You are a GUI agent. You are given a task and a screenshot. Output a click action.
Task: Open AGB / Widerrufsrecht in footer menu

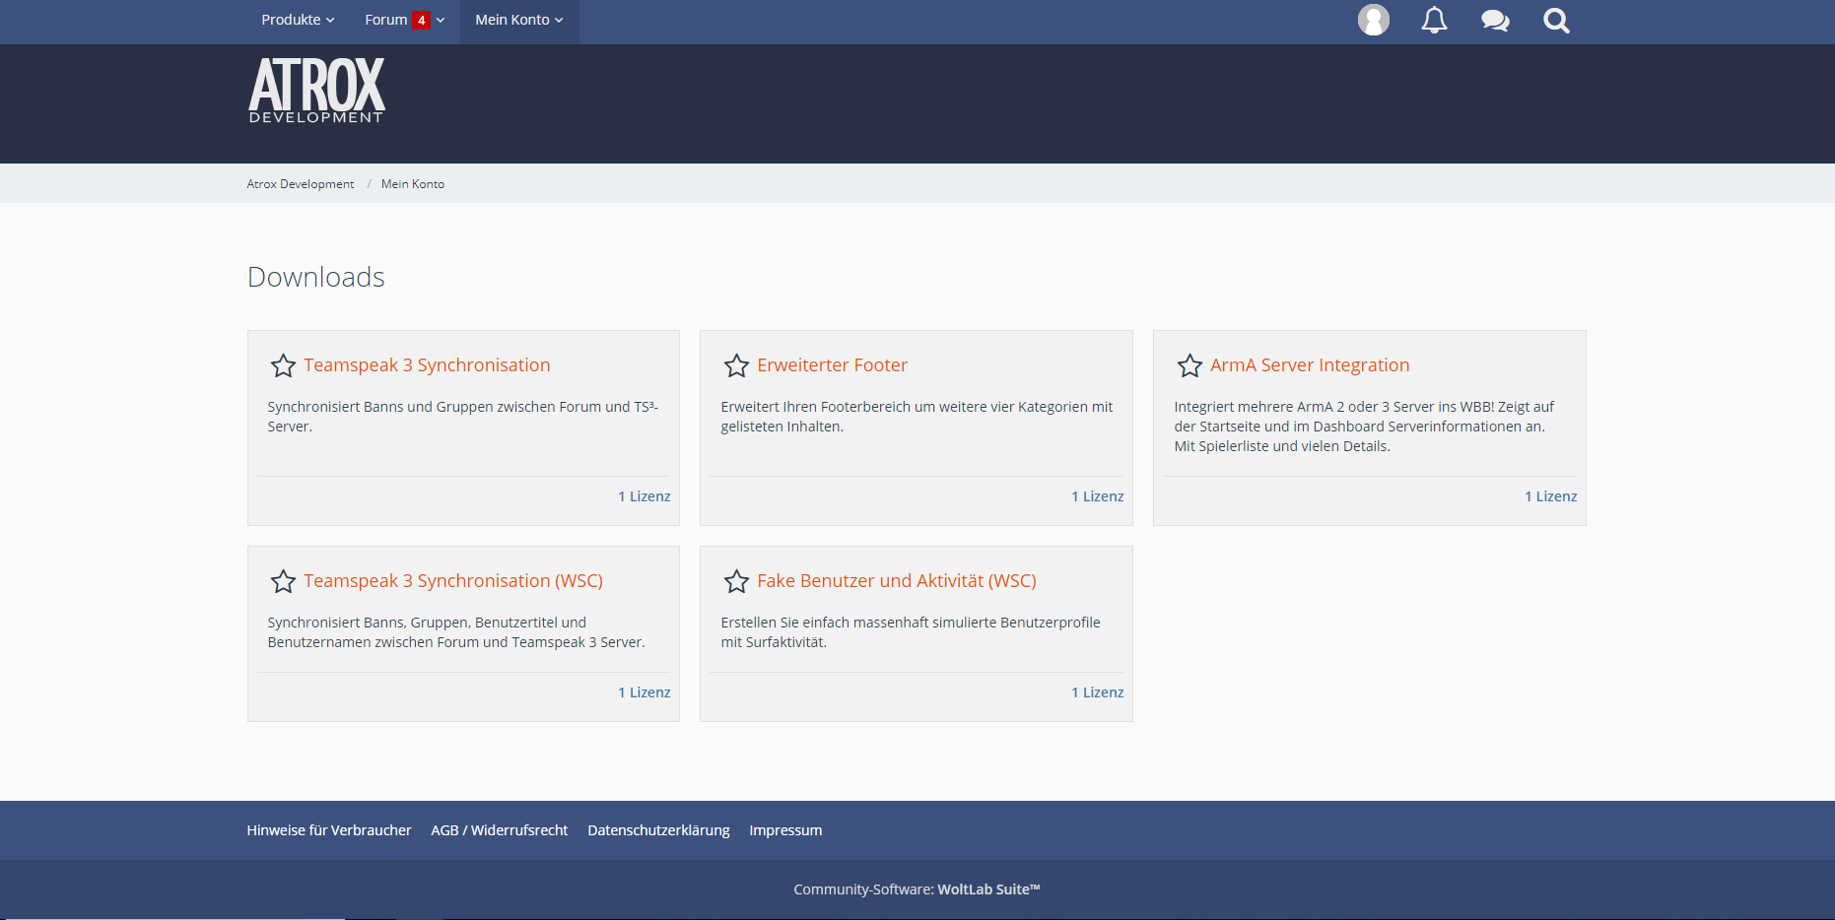(x=499, y=830)
